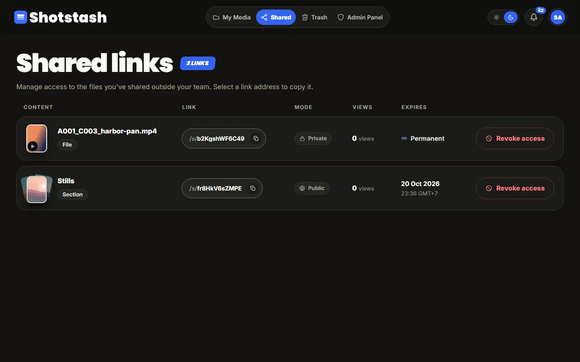Screen dimensions: 580x362
Task: Click the 2 LINKS count badge
Action: click(x=198, y=63)
